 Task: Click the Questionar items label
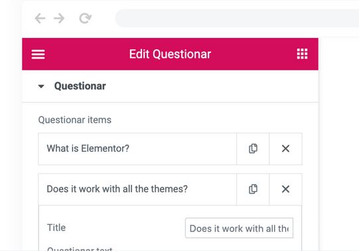pyautogui.click(x=74, y=120)
